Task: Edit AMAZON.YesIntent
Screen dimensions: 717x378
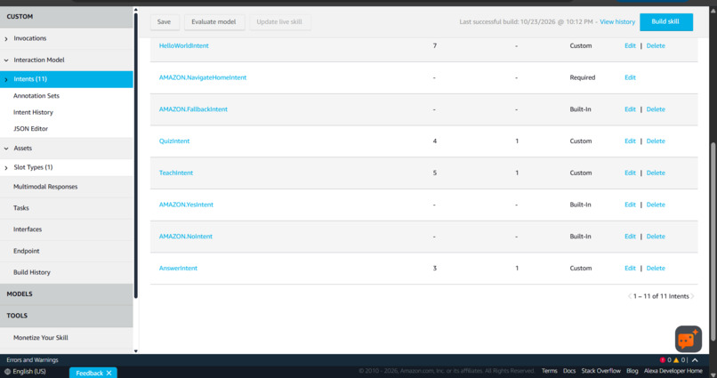Action: point(630,205)
